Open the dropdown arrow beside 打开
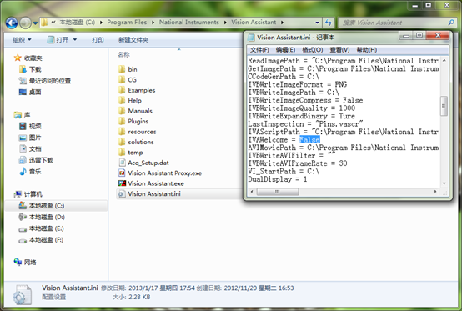 (74, 39)
